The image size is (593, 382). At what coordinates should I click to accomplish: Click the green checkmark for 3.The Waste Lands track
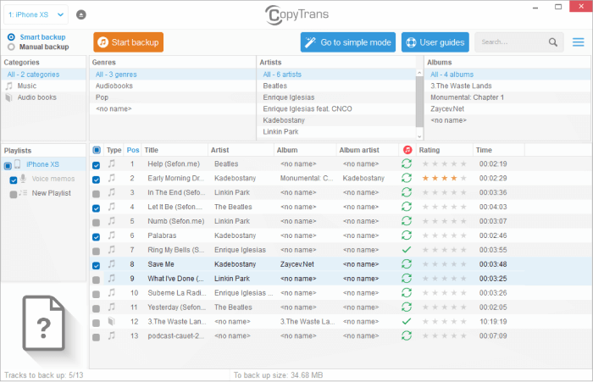[407, 322]
